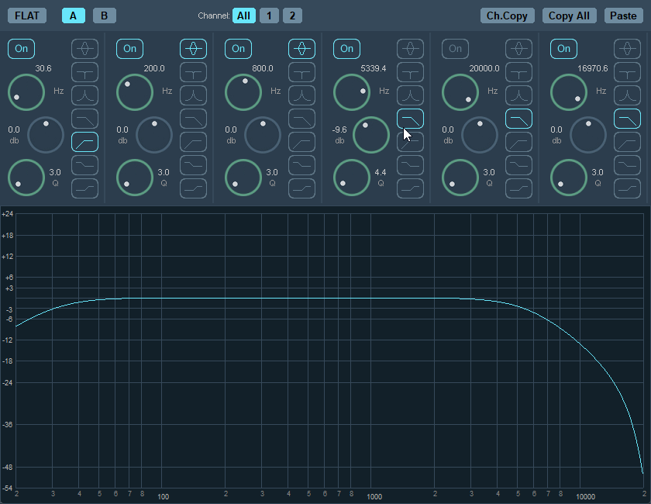Disable the 5339.4 Hz band On toggle

[x=347, y=49]
